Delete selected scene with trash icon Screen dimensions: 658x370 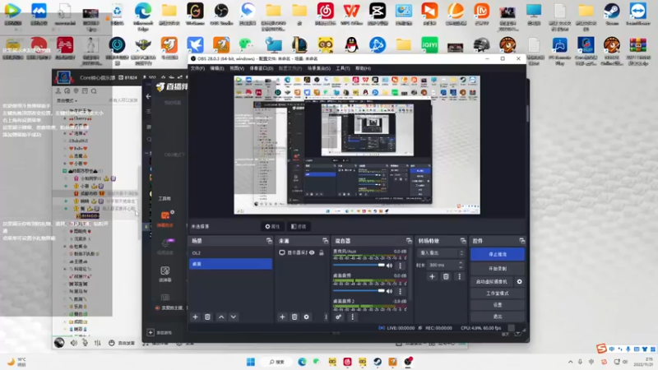(207, 317)
